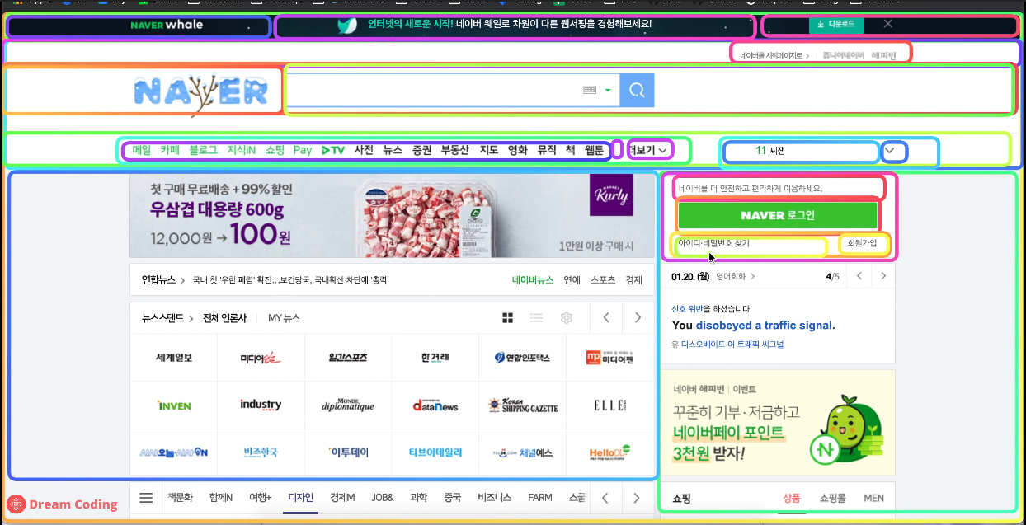1026x525 pixels.
Task: Open 네이버뉴스 green link
Action: (533, 280)
